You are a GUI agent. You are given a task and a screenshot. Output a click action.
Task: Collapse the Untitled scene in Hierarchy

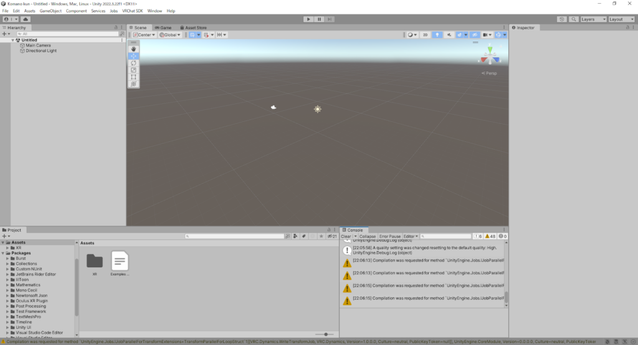point(12,40)
